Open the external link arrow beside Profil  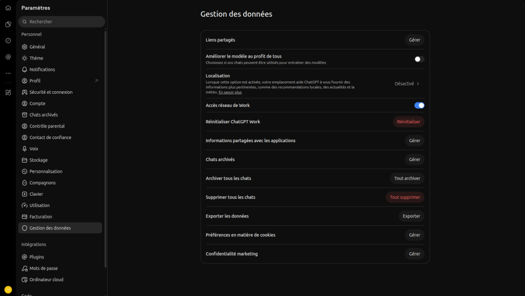[96, 80]
